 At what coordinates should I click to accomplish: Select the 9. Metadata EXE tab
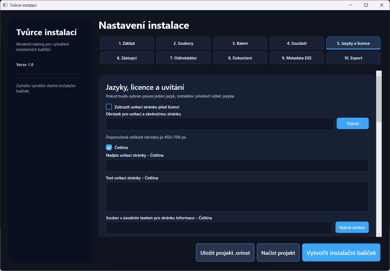point(297,58)
